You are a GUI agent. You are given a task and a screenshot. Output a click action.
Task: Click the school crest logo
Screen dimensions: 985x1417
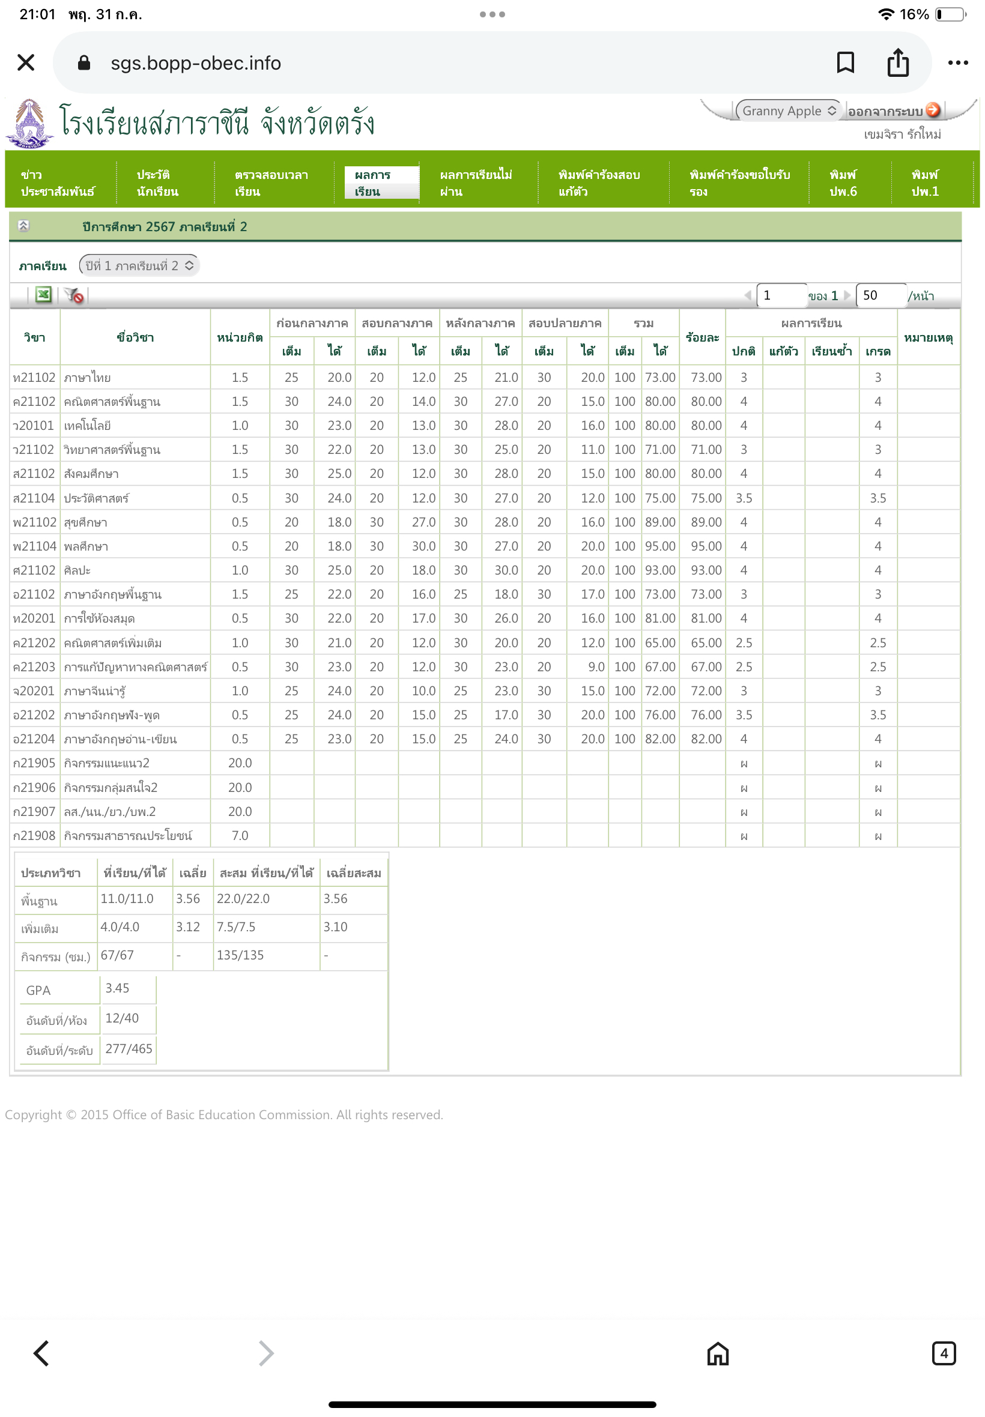[29, 123]
